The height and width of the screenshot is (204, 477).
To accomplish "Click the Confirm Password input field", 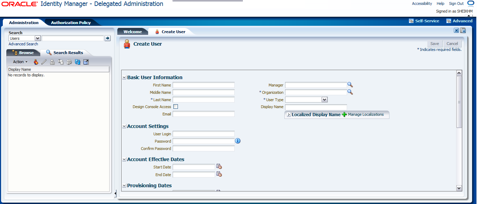I will 203,148.
